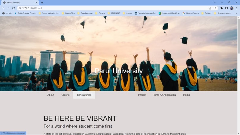The width and height of the screenshot is (240, 135).
Task: Open the DeepLearning bookmark folder
Action: pyautogui.click(x=85, y=13)
